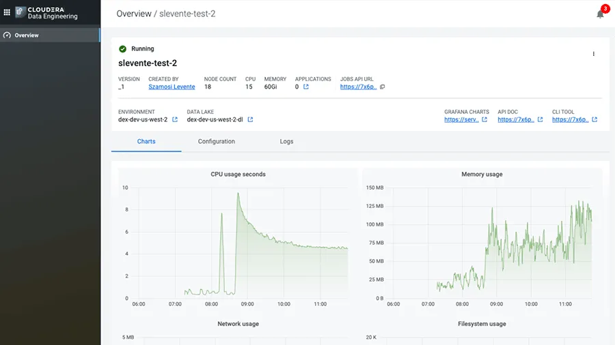Click external link icon next to Grafana Charts
The image size is (615, 345).
click(x=484, y=120)
